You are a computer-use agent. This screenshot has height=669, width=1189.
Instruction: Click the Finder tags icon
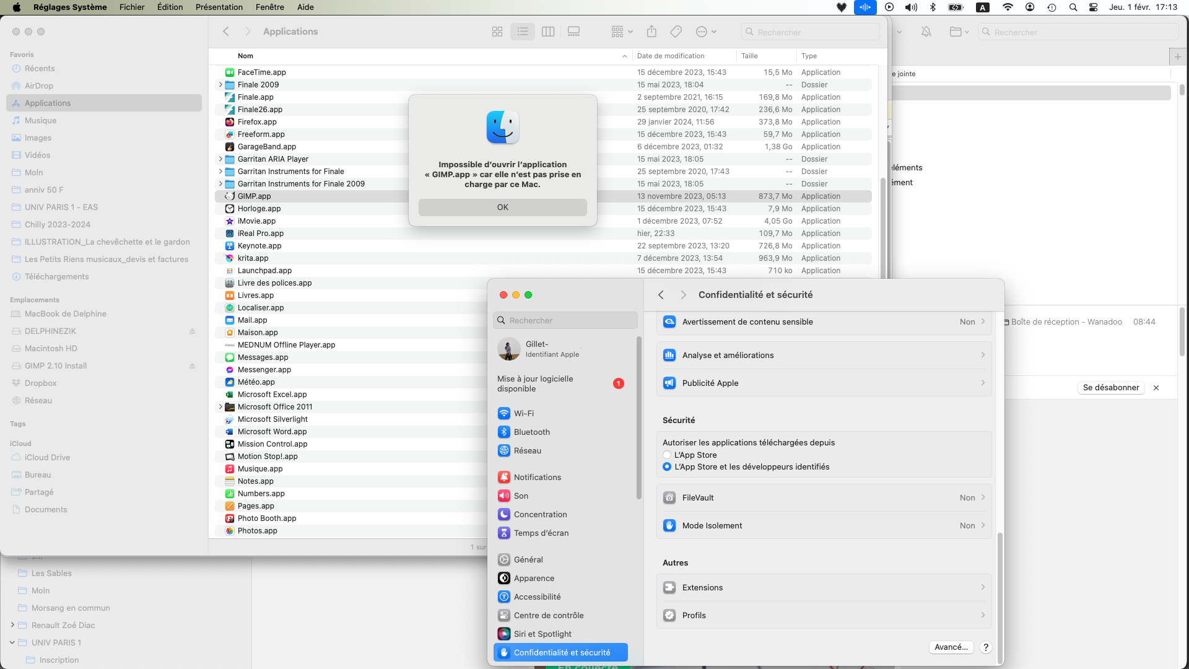click(x=676, y=32)
